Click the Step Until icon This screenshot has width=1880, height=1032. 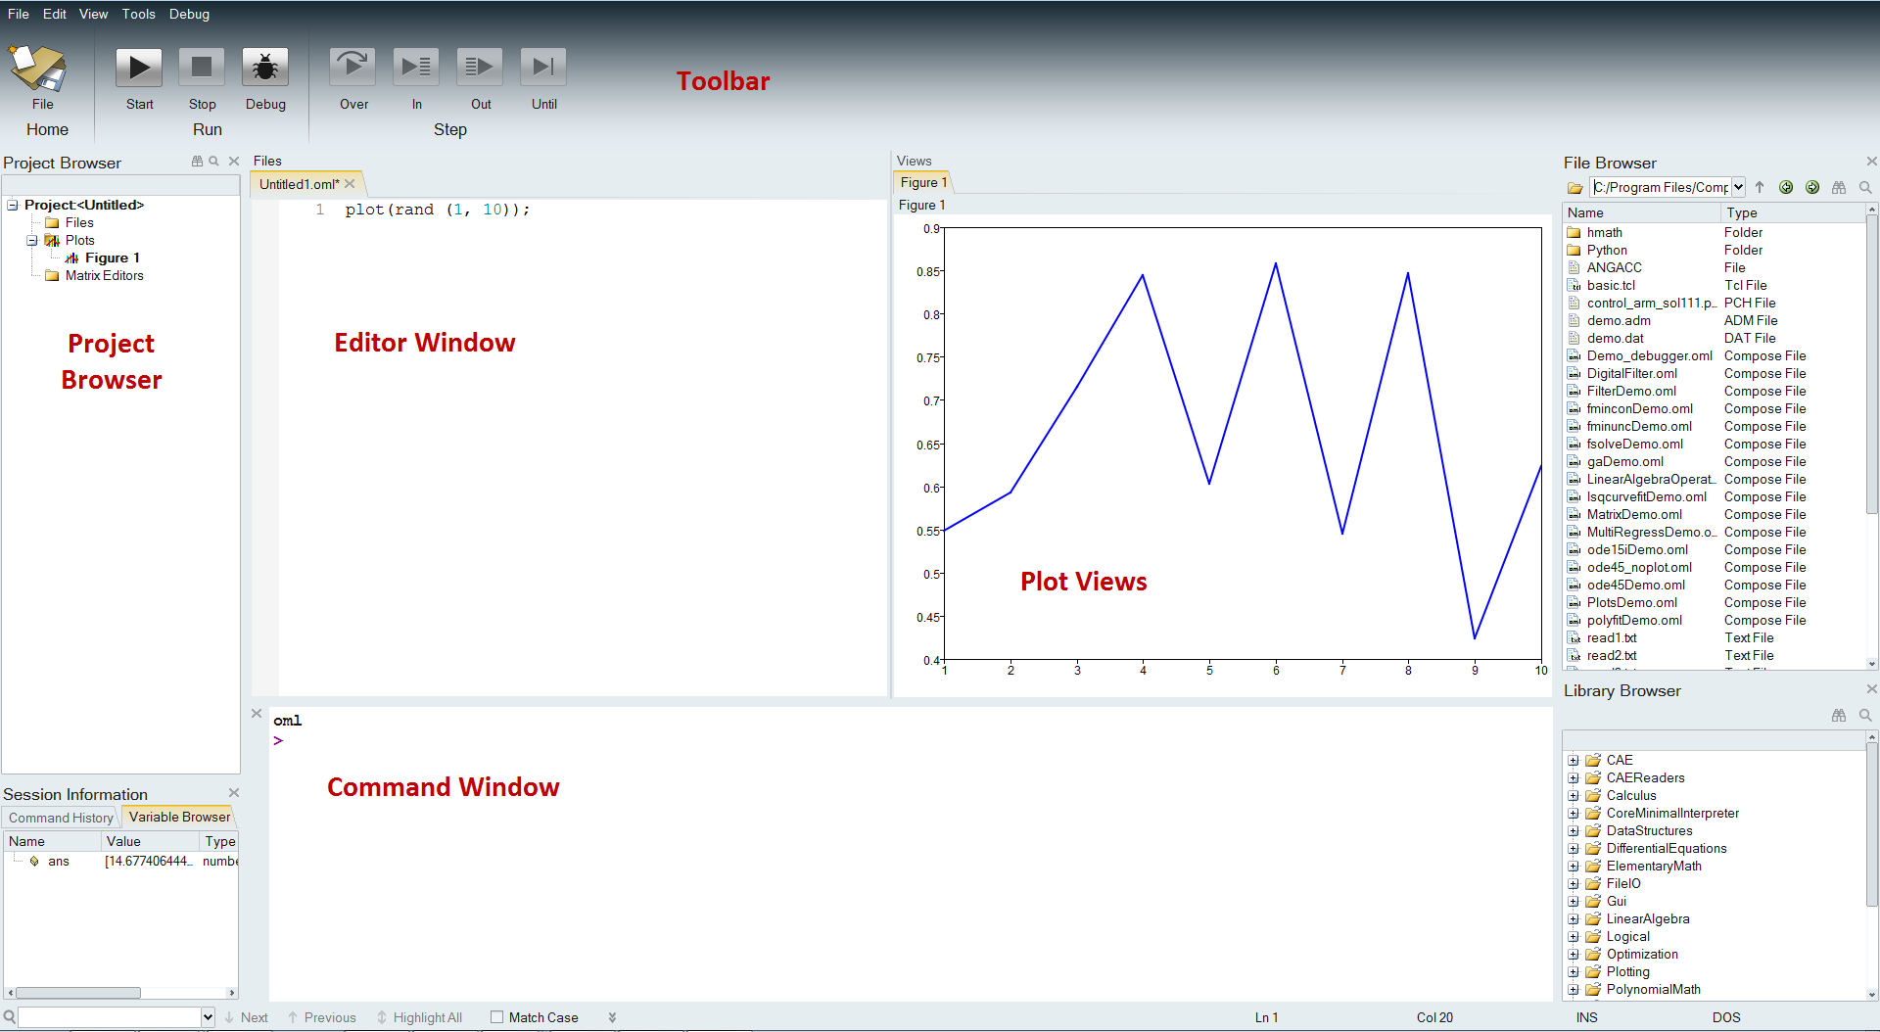(542, 67)
